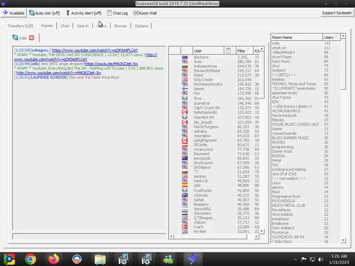Select the HOUSE MUSIC LOVERS (AG) room
Image resolution: width=355 pixels, height=266 pixels.
[295, 124]
